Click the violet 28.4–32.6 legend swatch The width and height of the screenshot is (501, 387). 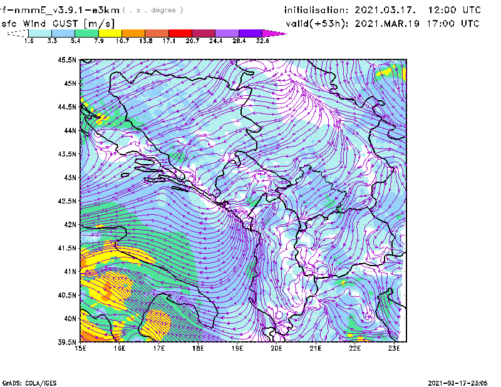pyautogui.click(x=250, y=33)
